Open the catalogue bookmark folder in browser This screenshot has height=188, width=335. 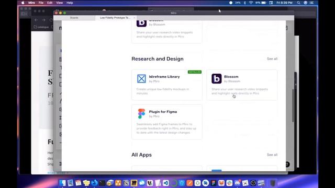point(41,27)
